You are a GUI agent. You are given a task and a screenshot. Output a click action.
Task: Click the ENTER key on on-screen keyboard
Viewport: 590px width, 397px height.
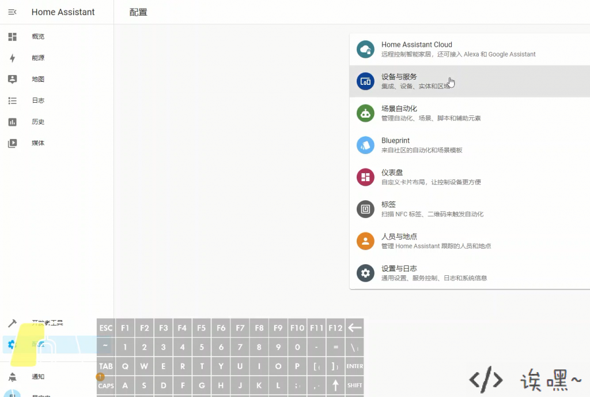[x=354, y=366]
